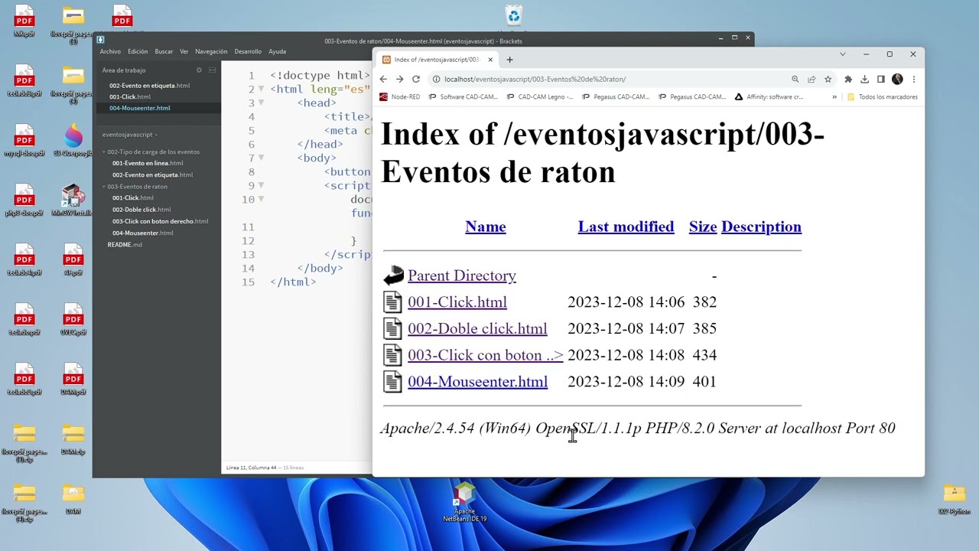Open Edición menu in Brackets
Image resolution: width=979 pixels, height=551 pixels.
click(138, 51)
